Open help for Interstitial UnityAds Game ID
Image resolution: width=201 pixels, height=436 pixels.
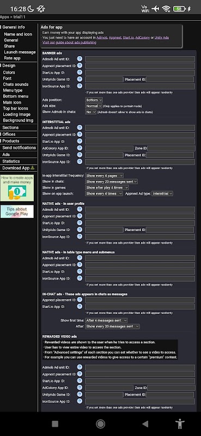pos(80,155)
